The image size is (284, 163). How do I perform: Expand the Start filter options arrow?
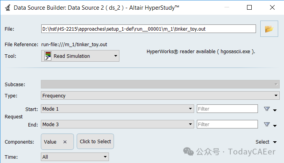pos(275,110)
